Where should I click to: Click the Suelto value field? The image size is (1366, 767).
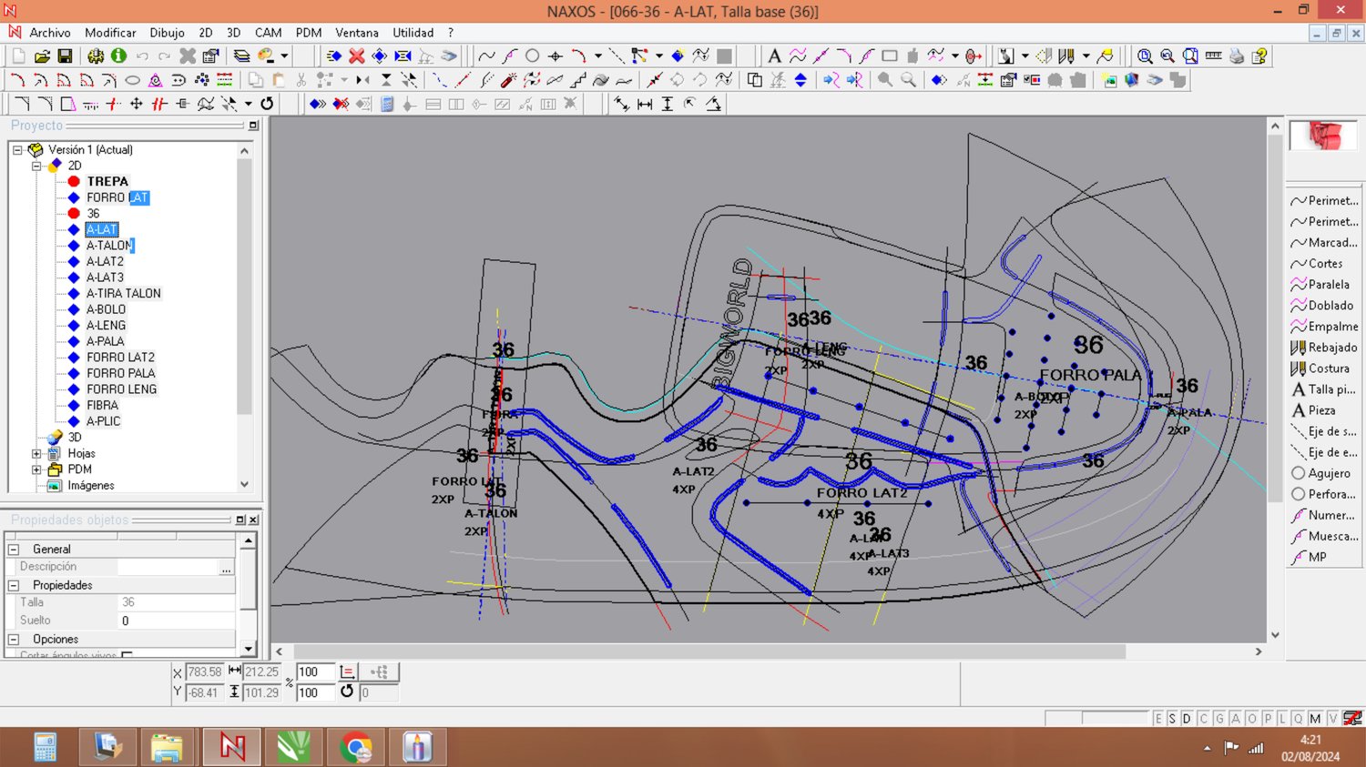(177, 621)
